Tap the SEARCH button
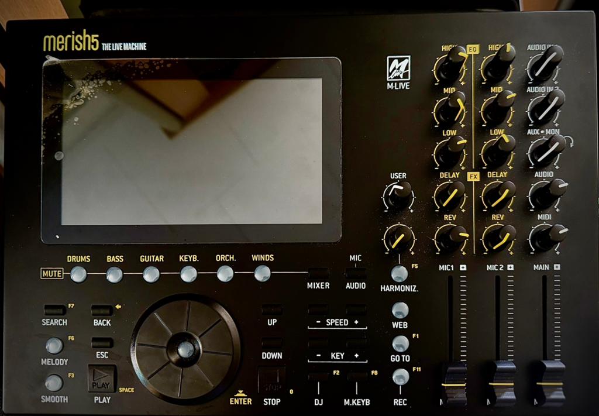The height and width of the screenshot is (416, 599). [55, 310]
